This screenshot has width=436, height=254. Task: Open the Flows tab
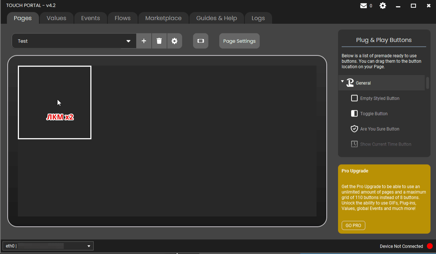pos(123,18)
